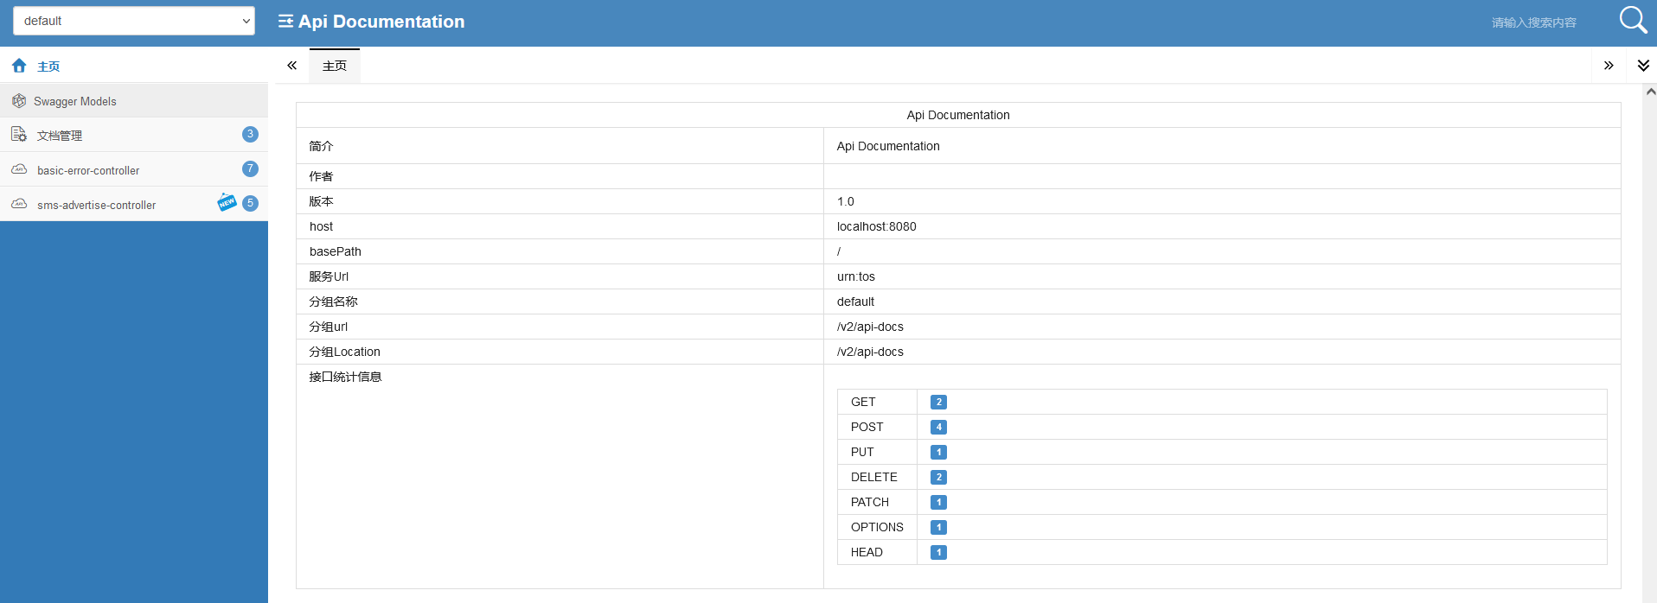This screenshot has width=1657, height=603.
Task: Click the Api Documentation header title
Action: pyautogui.click(x=381, y=22)
